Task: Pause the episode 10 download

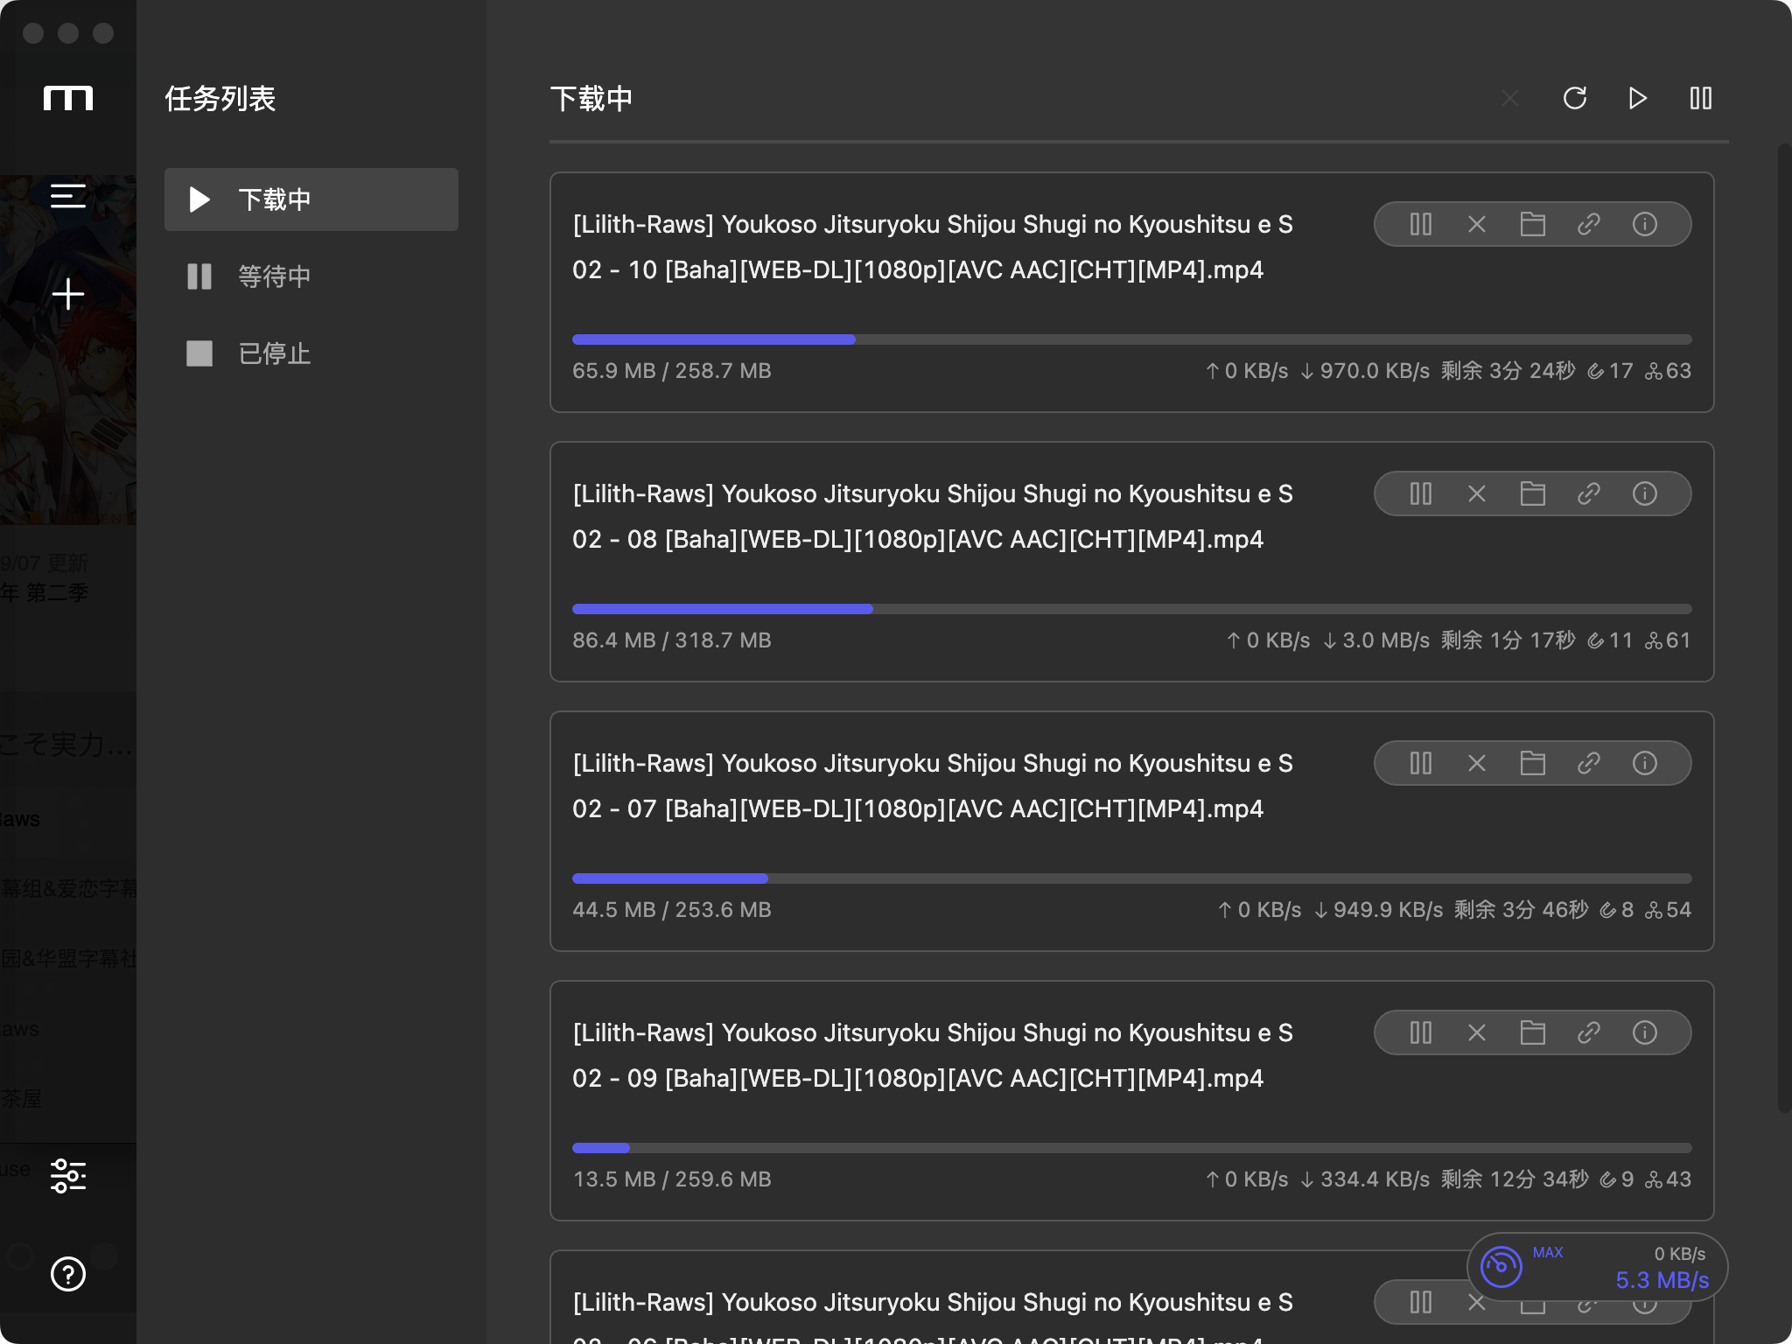Action: (x=1421, y=224)
